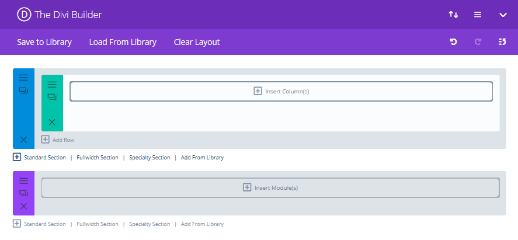Undo the last builder action
The width and height of the screenshot is (518, 240).
click(453, 42)
